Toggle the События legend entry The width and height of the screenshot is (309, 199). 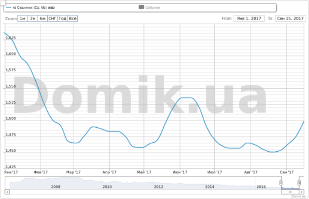(150, 7)
